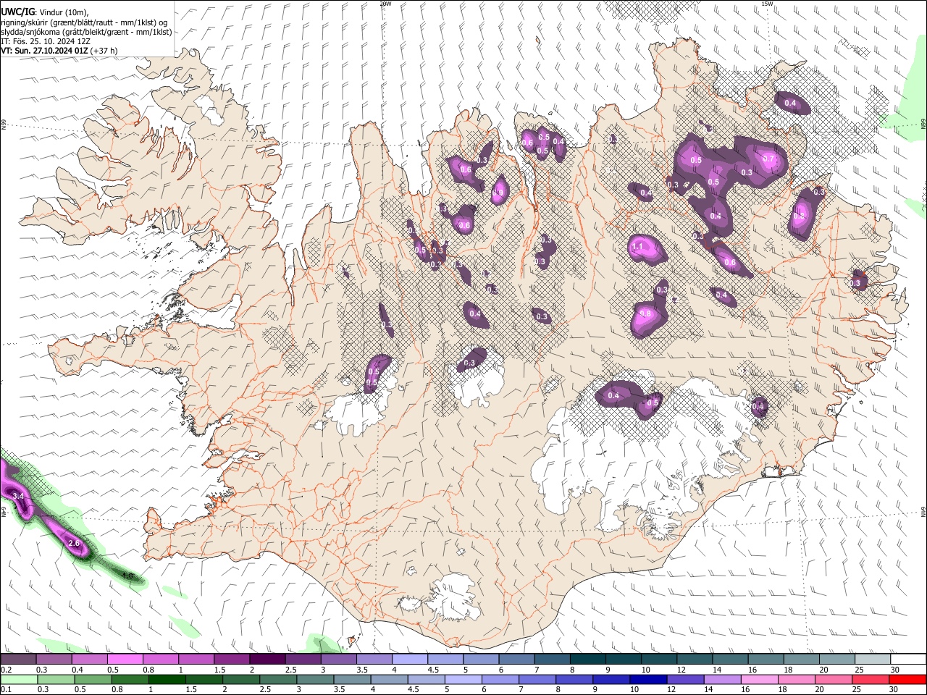
Task: Click the 3.4 precipitation value offshore southwest
Action: pyautogui.click(x=19, y=496)
